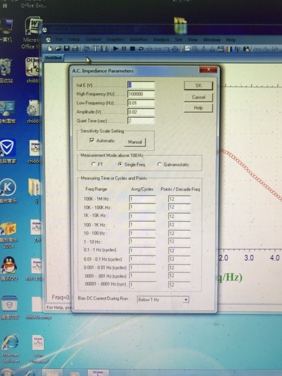Click the Help button in the dialog
This screenshot has height=376, width=282.
pos(198,108)
